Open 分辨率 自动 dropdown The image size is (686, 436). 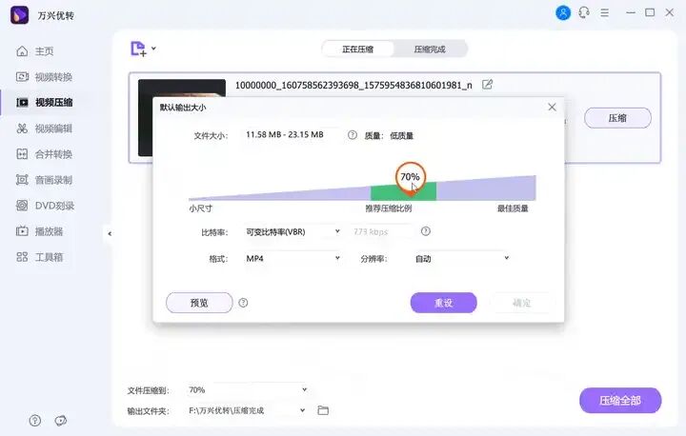pos(461,258)
